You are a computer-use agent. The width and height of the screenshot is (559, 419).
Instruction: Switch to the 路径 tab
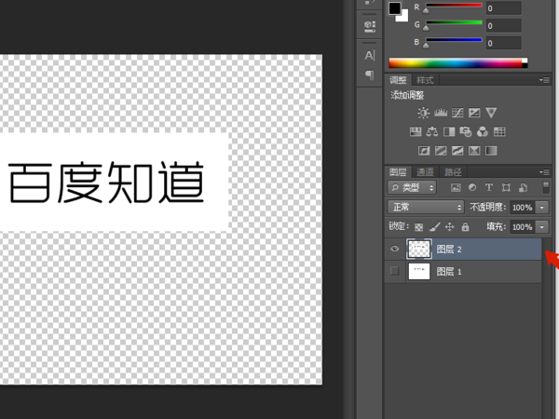453,172
